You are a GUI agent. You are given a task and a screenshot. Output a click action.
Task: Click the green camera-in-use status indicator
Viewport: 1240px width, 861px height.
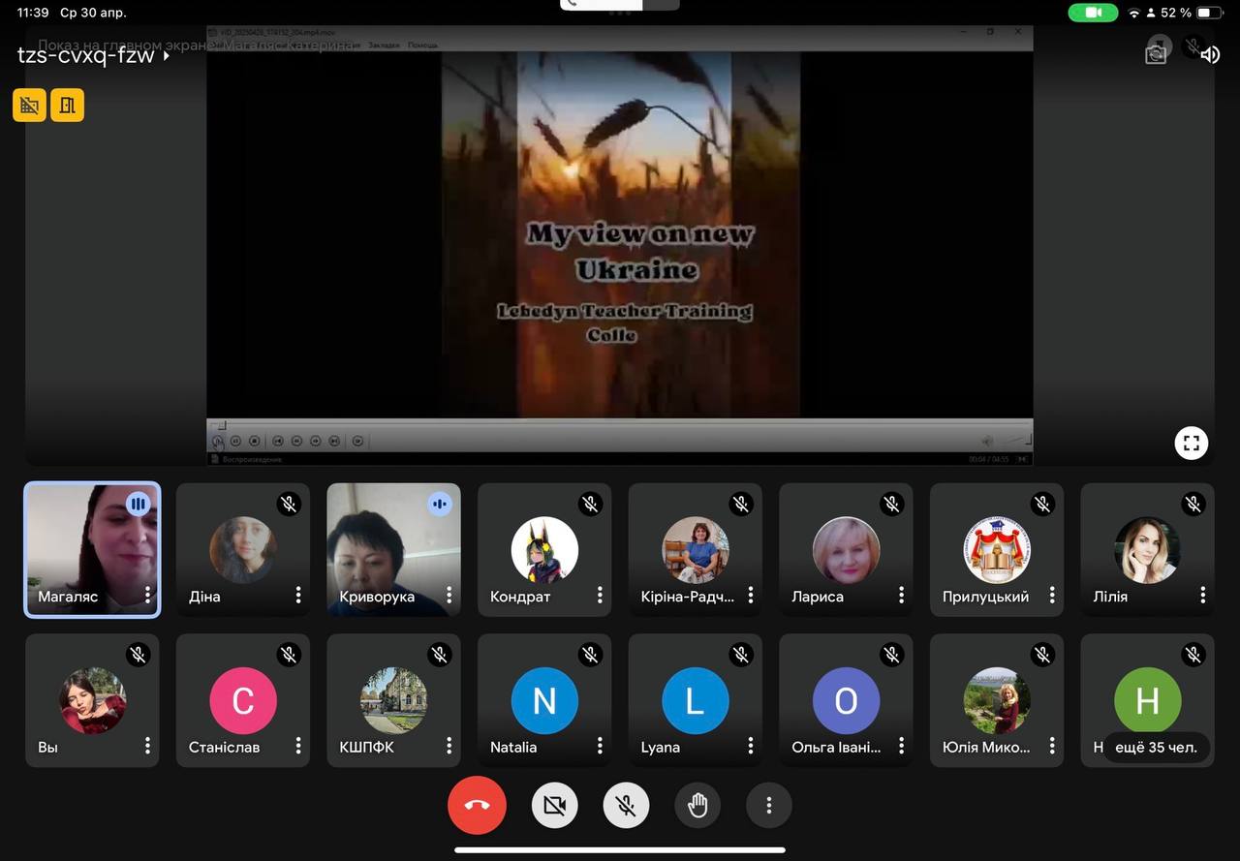(x=1093, y=13)
